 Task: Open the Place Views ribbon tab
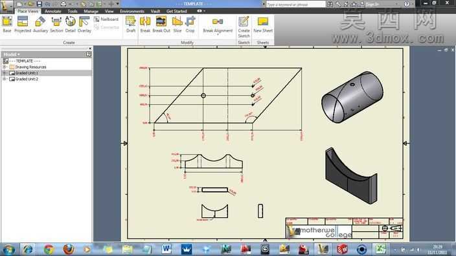(28, 11)
